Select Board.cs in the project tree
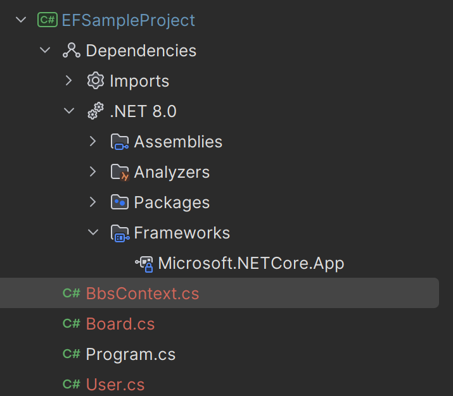 click(120, 324)
